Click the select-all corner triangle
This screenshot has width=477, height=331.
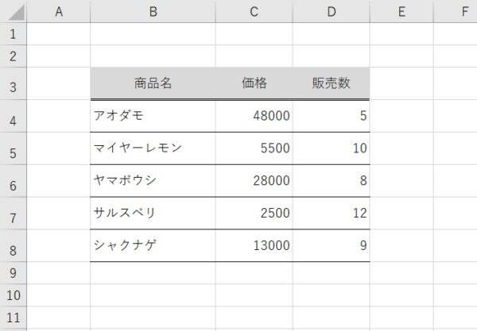[x=14, y=12]
